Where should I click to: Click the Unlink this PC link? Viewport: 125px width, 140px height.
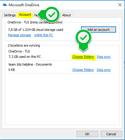[44, 35]
